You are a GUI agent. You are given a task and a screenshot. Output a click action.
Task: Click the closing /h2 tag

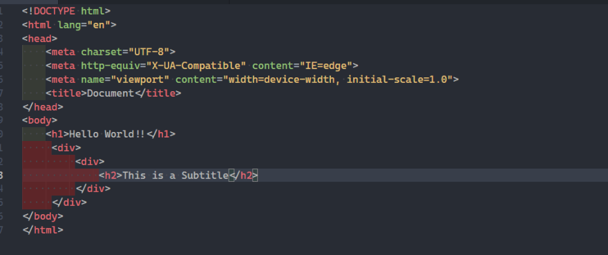(x=243, y=176)
